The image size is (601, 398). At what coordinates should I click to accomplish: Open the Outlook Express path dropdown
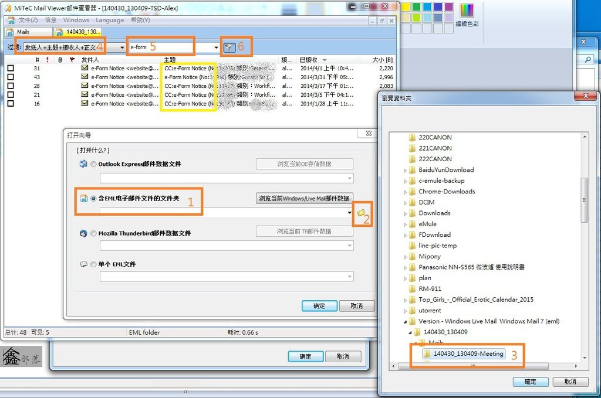[x=350, y=178]
